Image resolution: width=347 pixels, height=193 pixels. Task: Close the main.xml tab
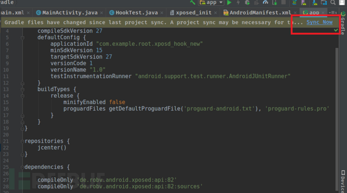28,13
